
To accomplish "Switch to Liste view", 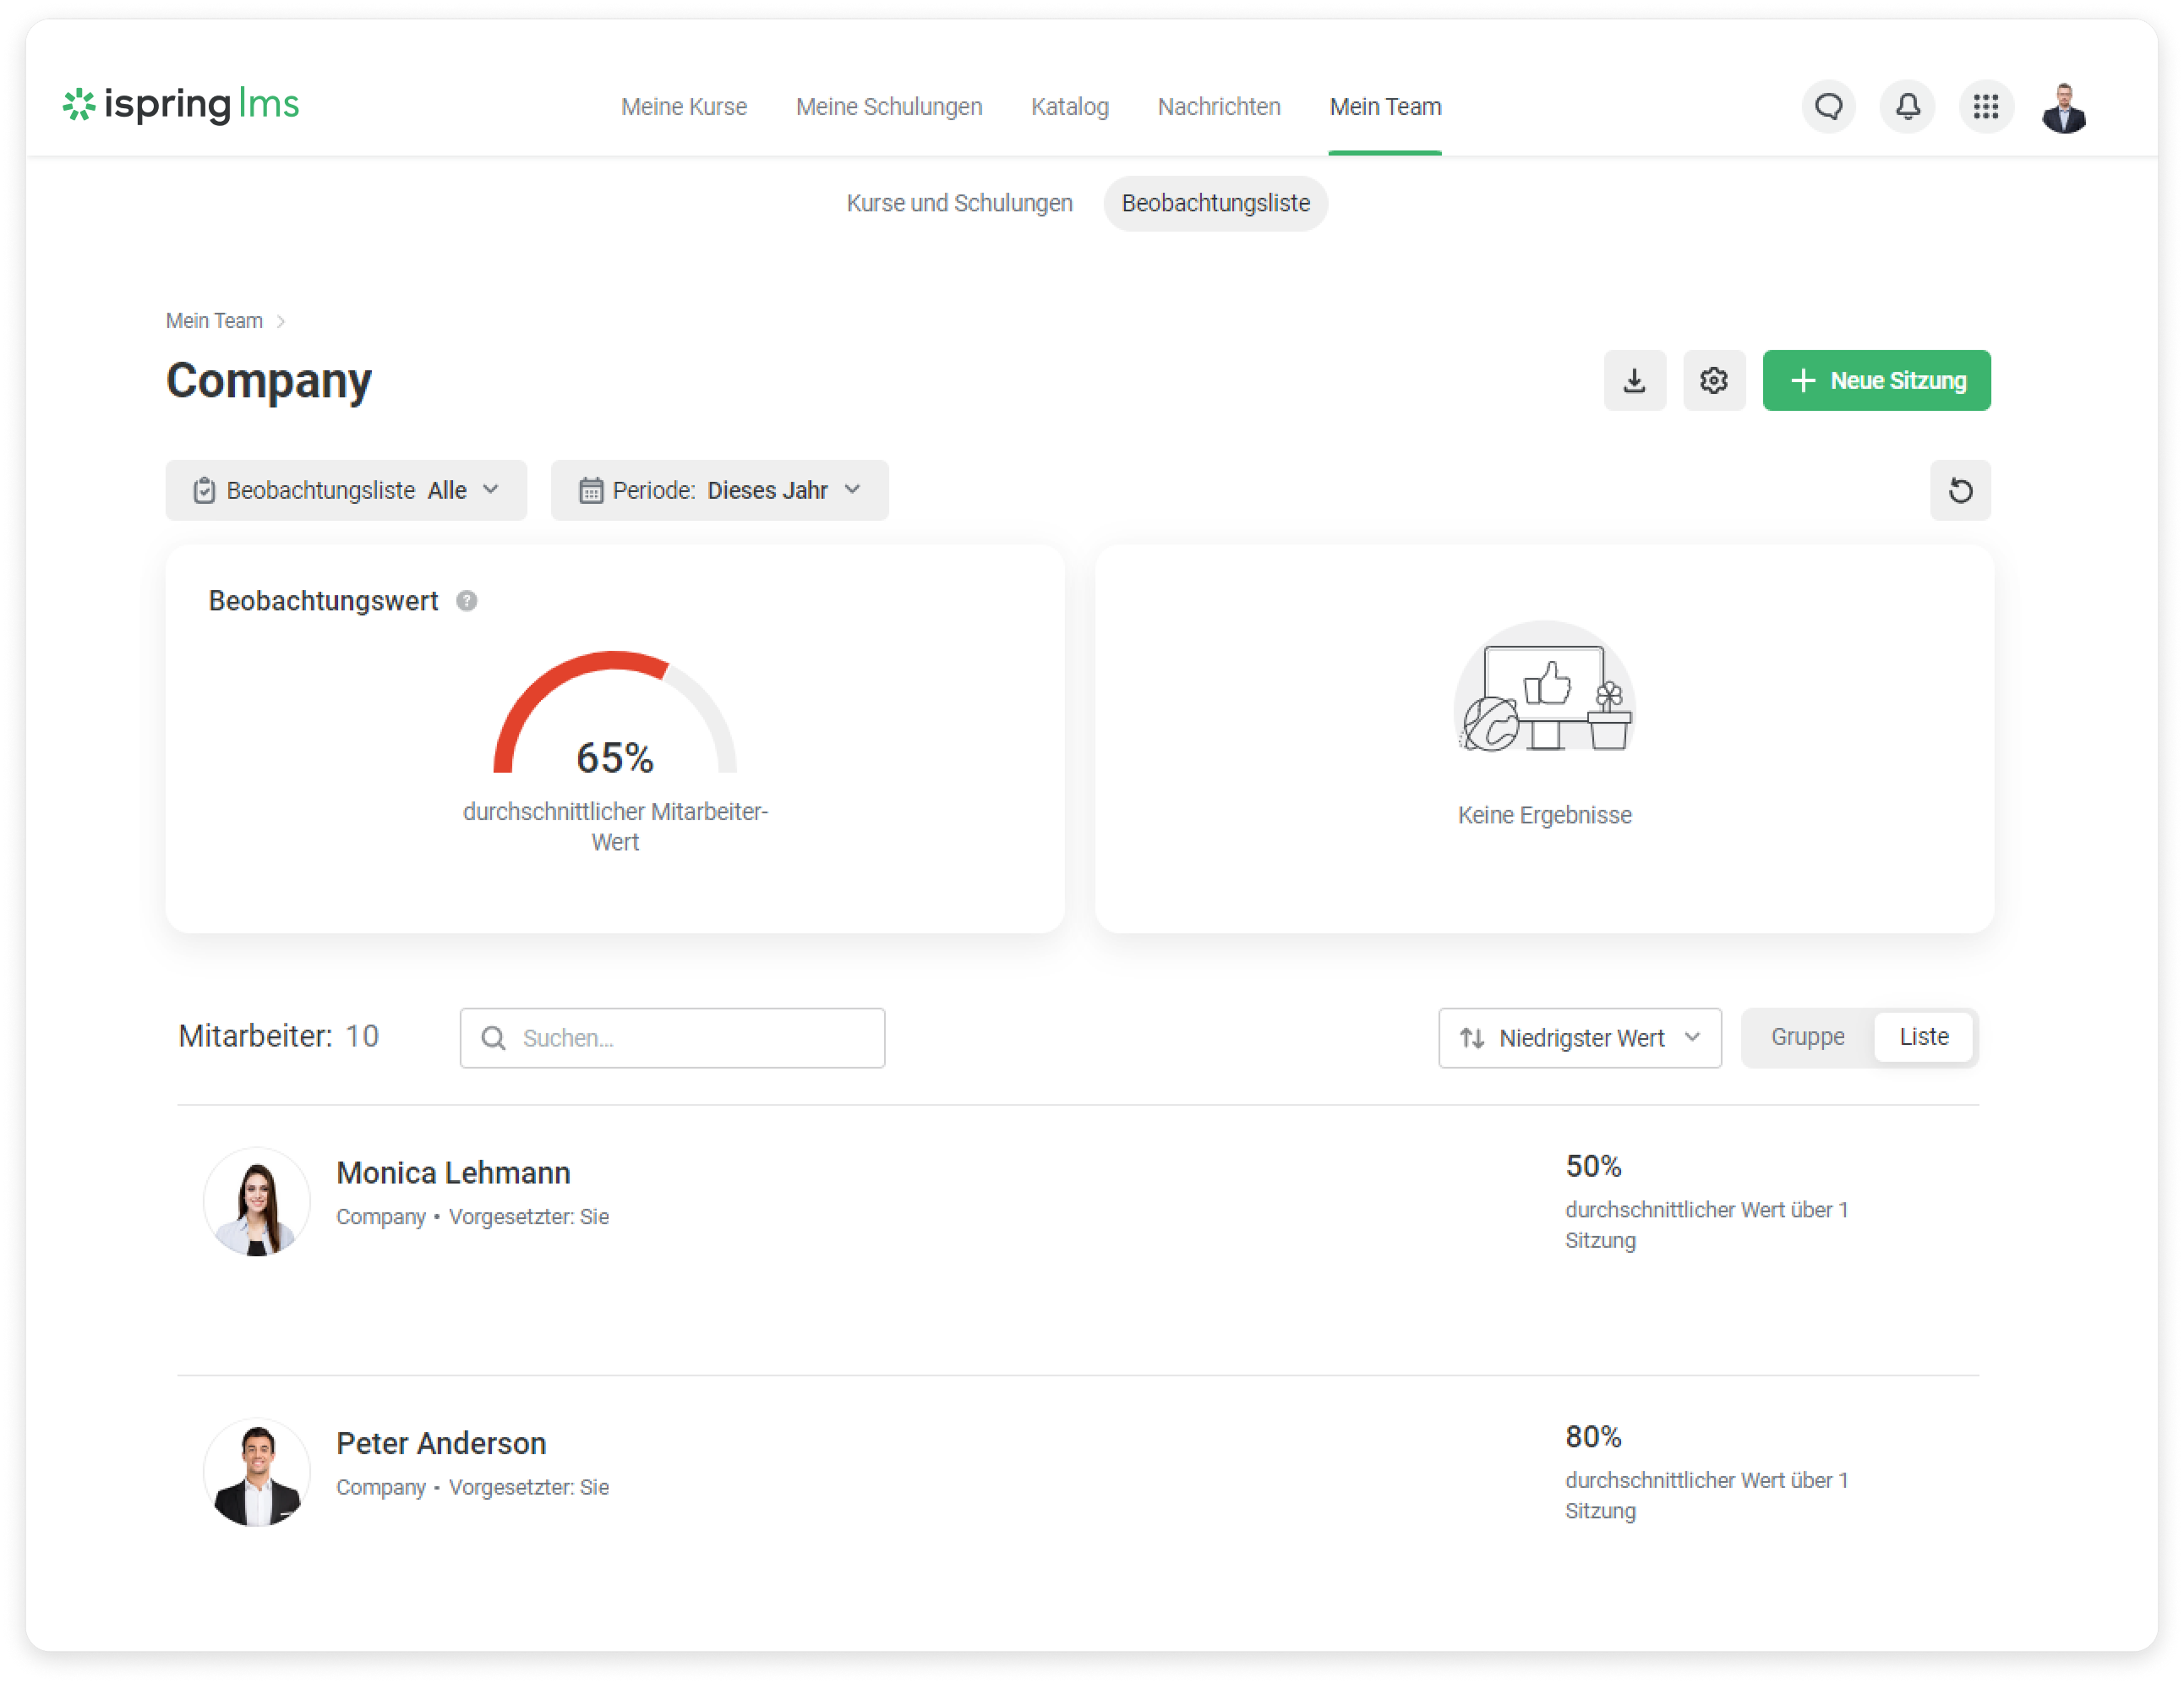I will (1923, 1037).
